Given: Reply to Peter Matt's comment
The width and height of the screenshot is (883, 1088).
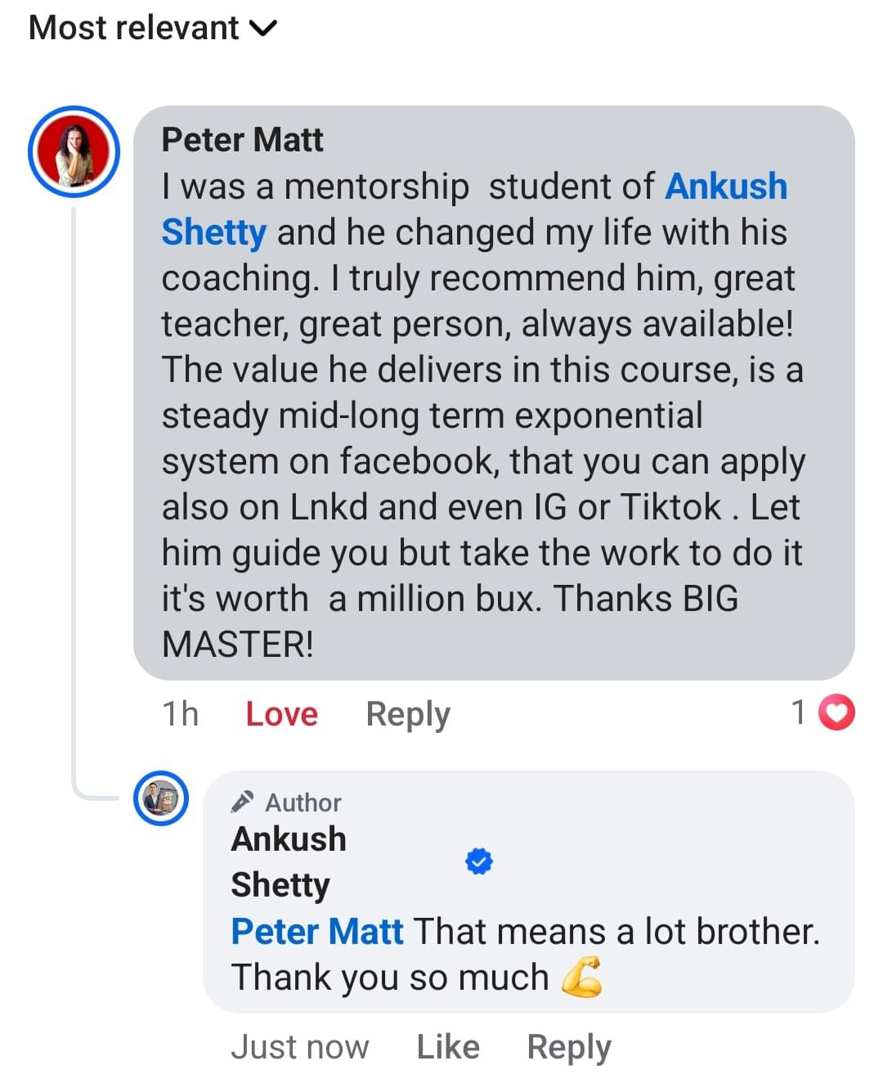Looking at the screenshot, I should 407,714.
